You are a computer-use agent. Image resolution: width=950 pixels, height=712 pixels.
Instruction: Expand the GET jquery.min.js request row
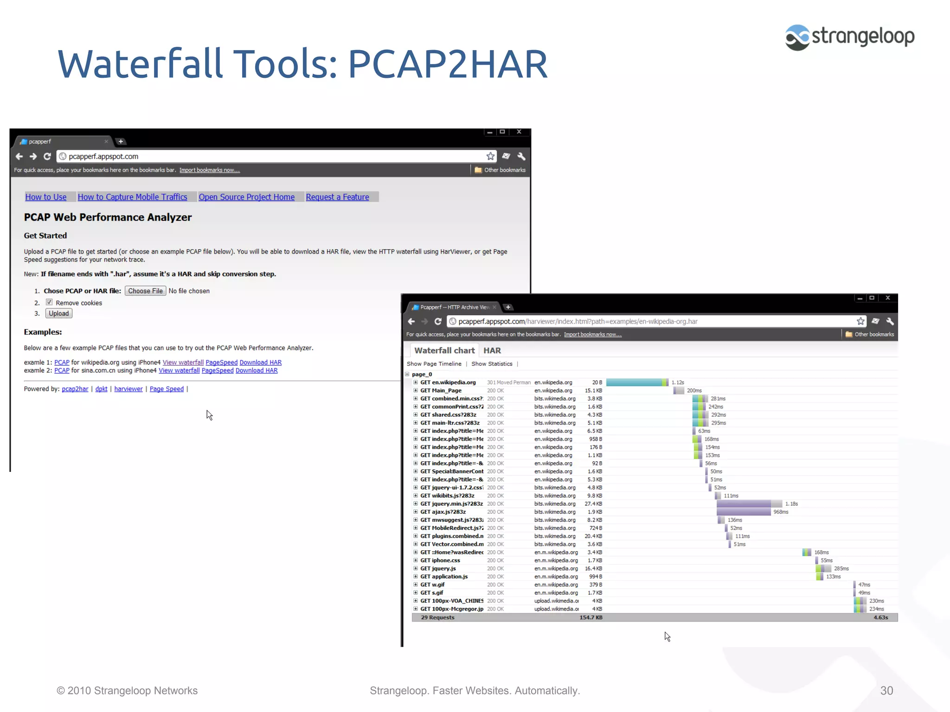click(416, 504)
